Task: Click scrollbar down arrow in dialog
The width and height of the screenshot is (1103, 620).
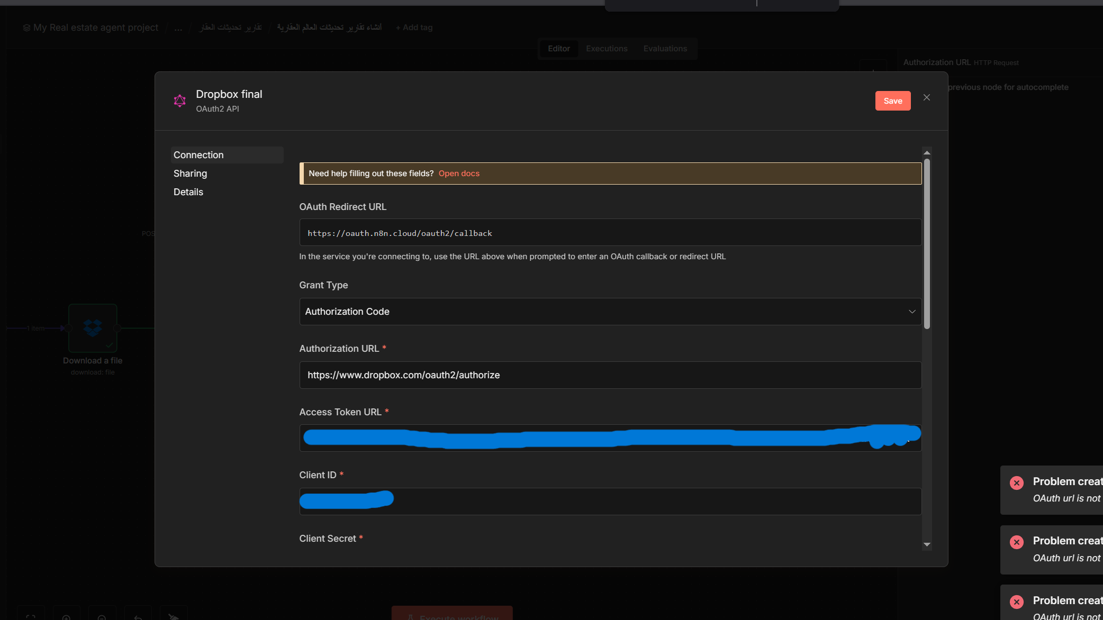Action: click(927, 544)
